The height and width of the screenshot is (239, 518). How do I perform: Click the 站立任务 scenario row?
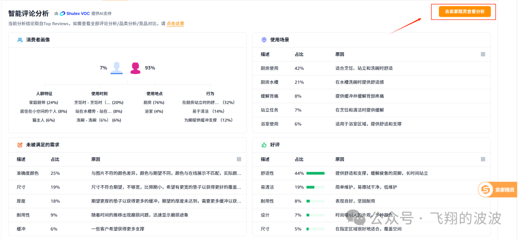coord(371,110)
